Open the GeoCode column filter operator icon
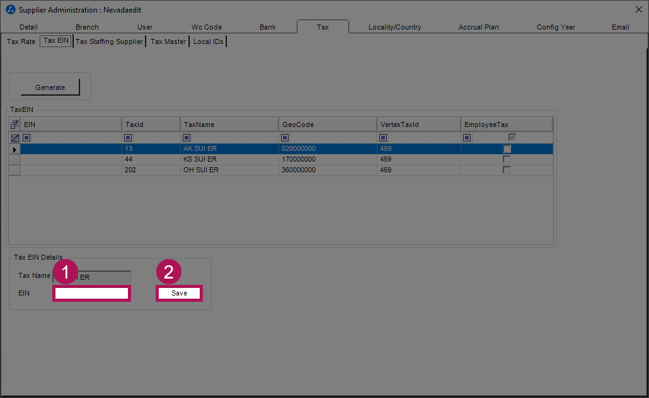The image size is (649, 398). coord(285,138)
